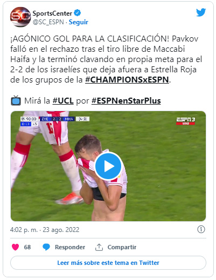Click the SportsCenter profile avatar

(20, 17)
